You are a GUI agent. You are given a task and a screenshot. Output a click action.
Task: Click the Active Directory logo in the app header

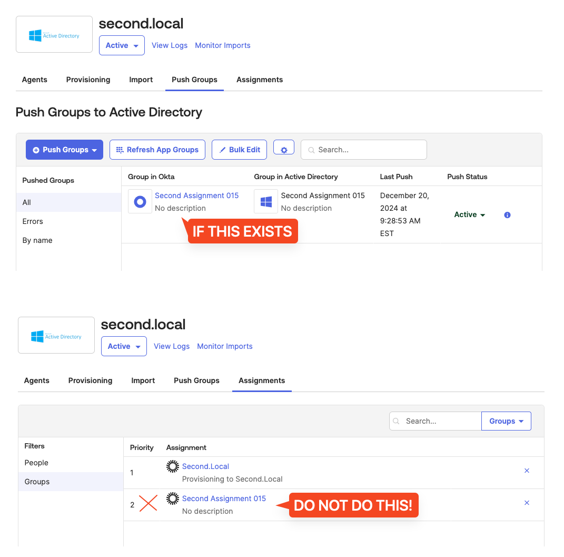[54, 34]
